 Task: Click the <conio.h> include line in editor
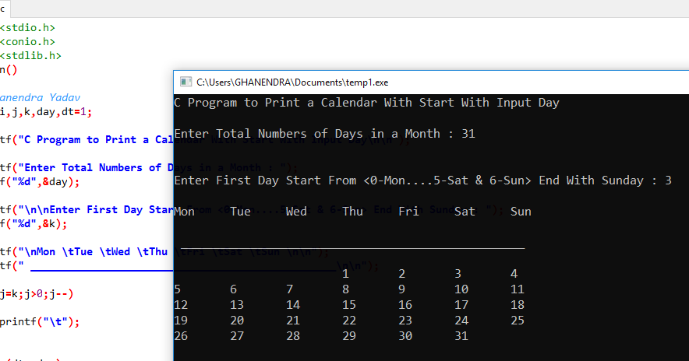tap(28, 42)
